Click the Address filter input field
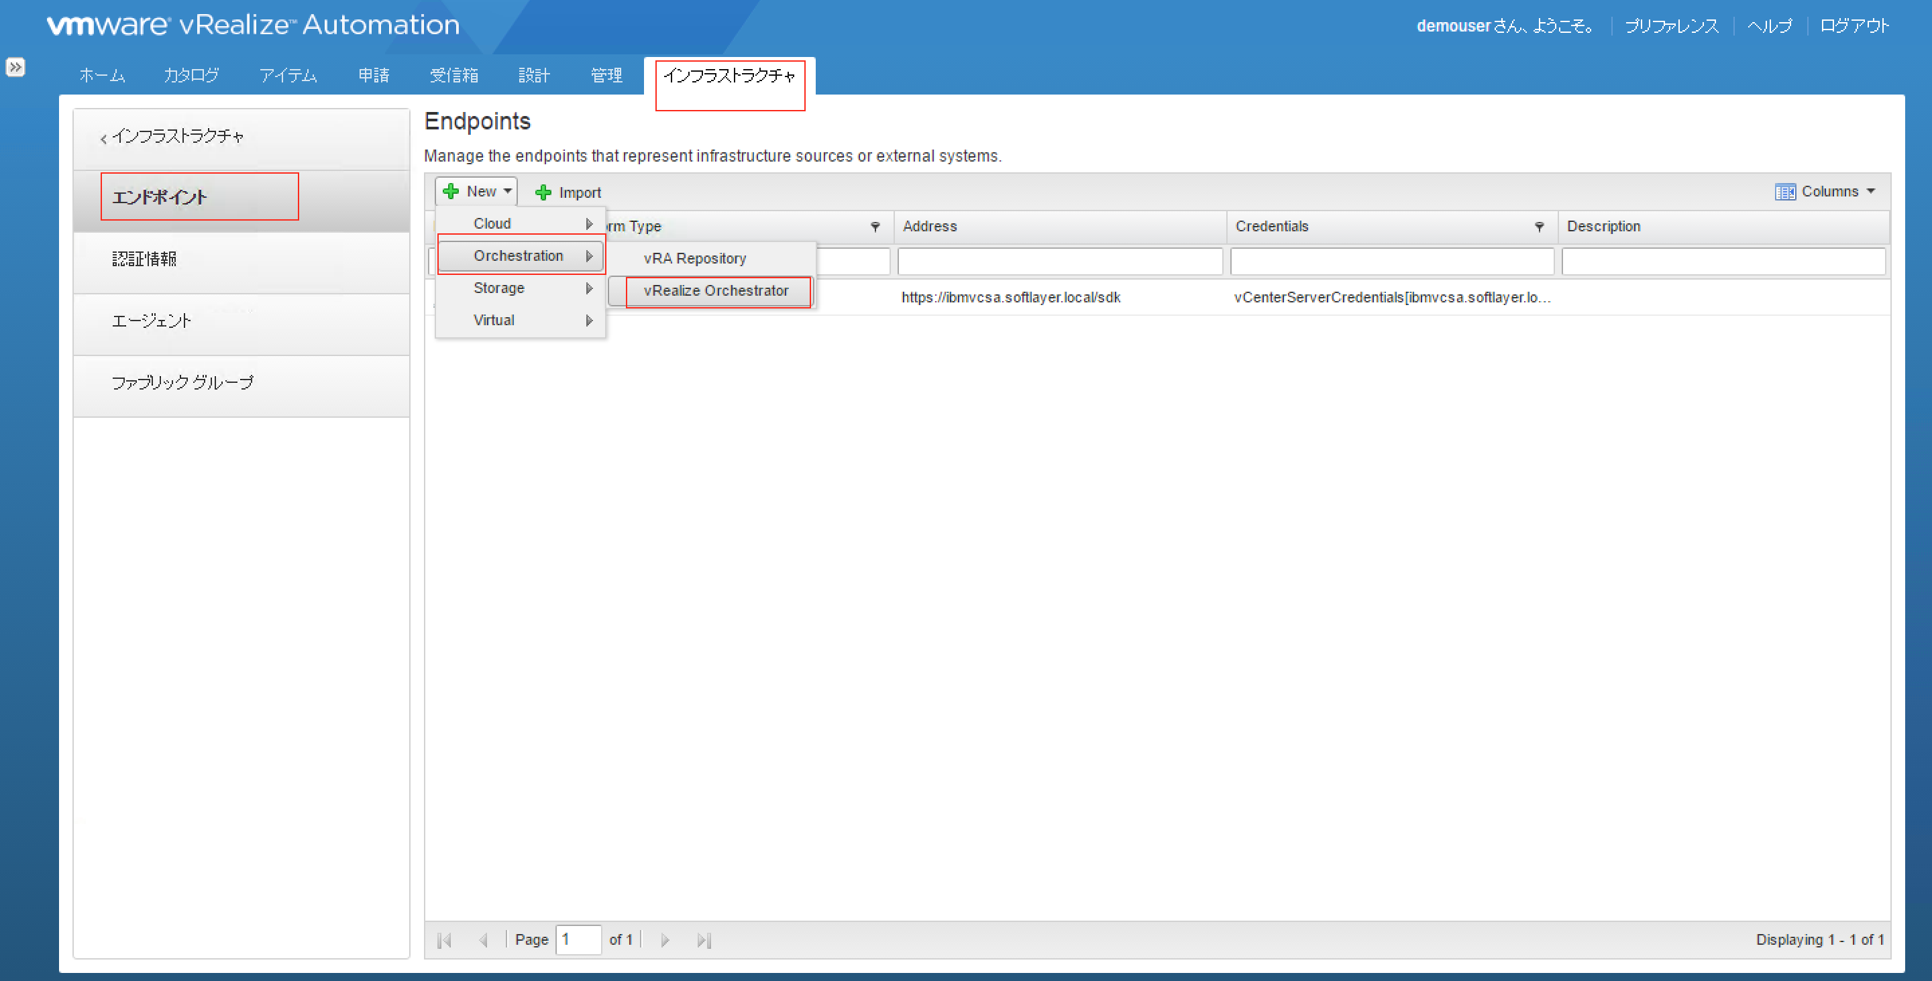The width and height of the screenshot is (1932, 981). (1059, 262)
